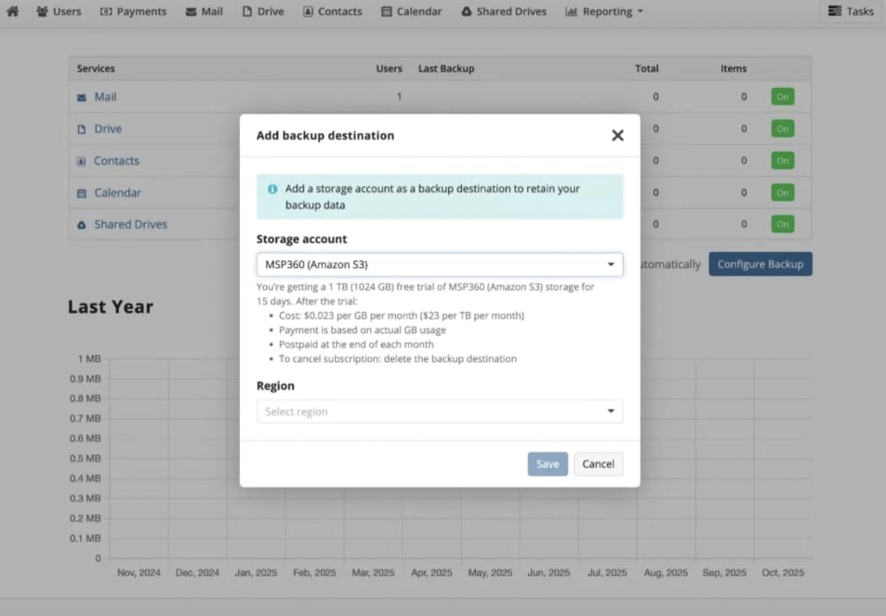Toggle the Drive service On switch
The width and height of the screenshot is (886, 616).
coord(783,128)
